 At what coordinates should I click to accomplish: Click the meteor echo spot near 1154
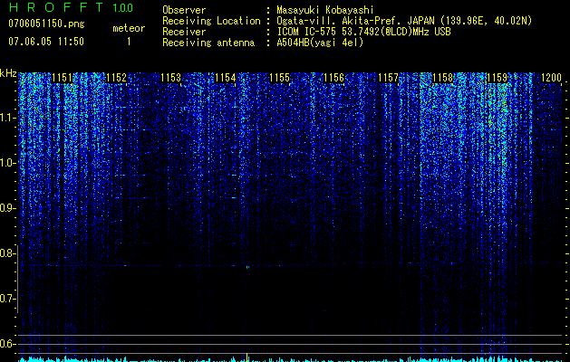pyautogui.click(x=247, y=267)
